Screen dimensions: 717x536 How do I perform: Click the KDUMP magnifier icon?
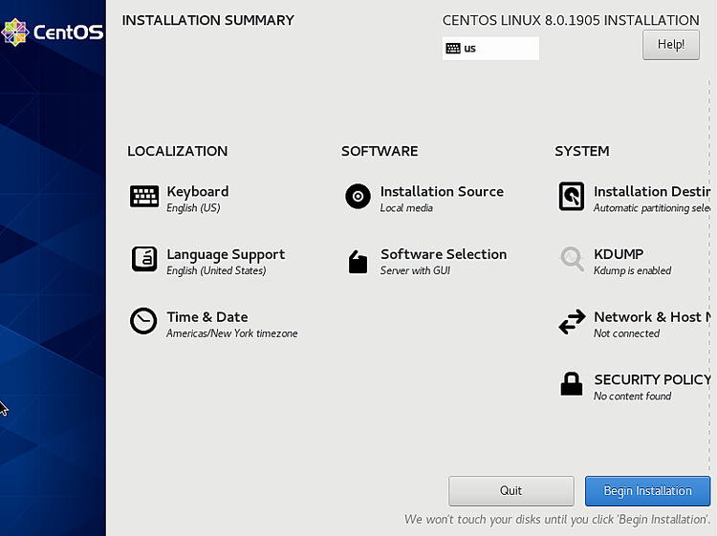[x=572, y=259]
